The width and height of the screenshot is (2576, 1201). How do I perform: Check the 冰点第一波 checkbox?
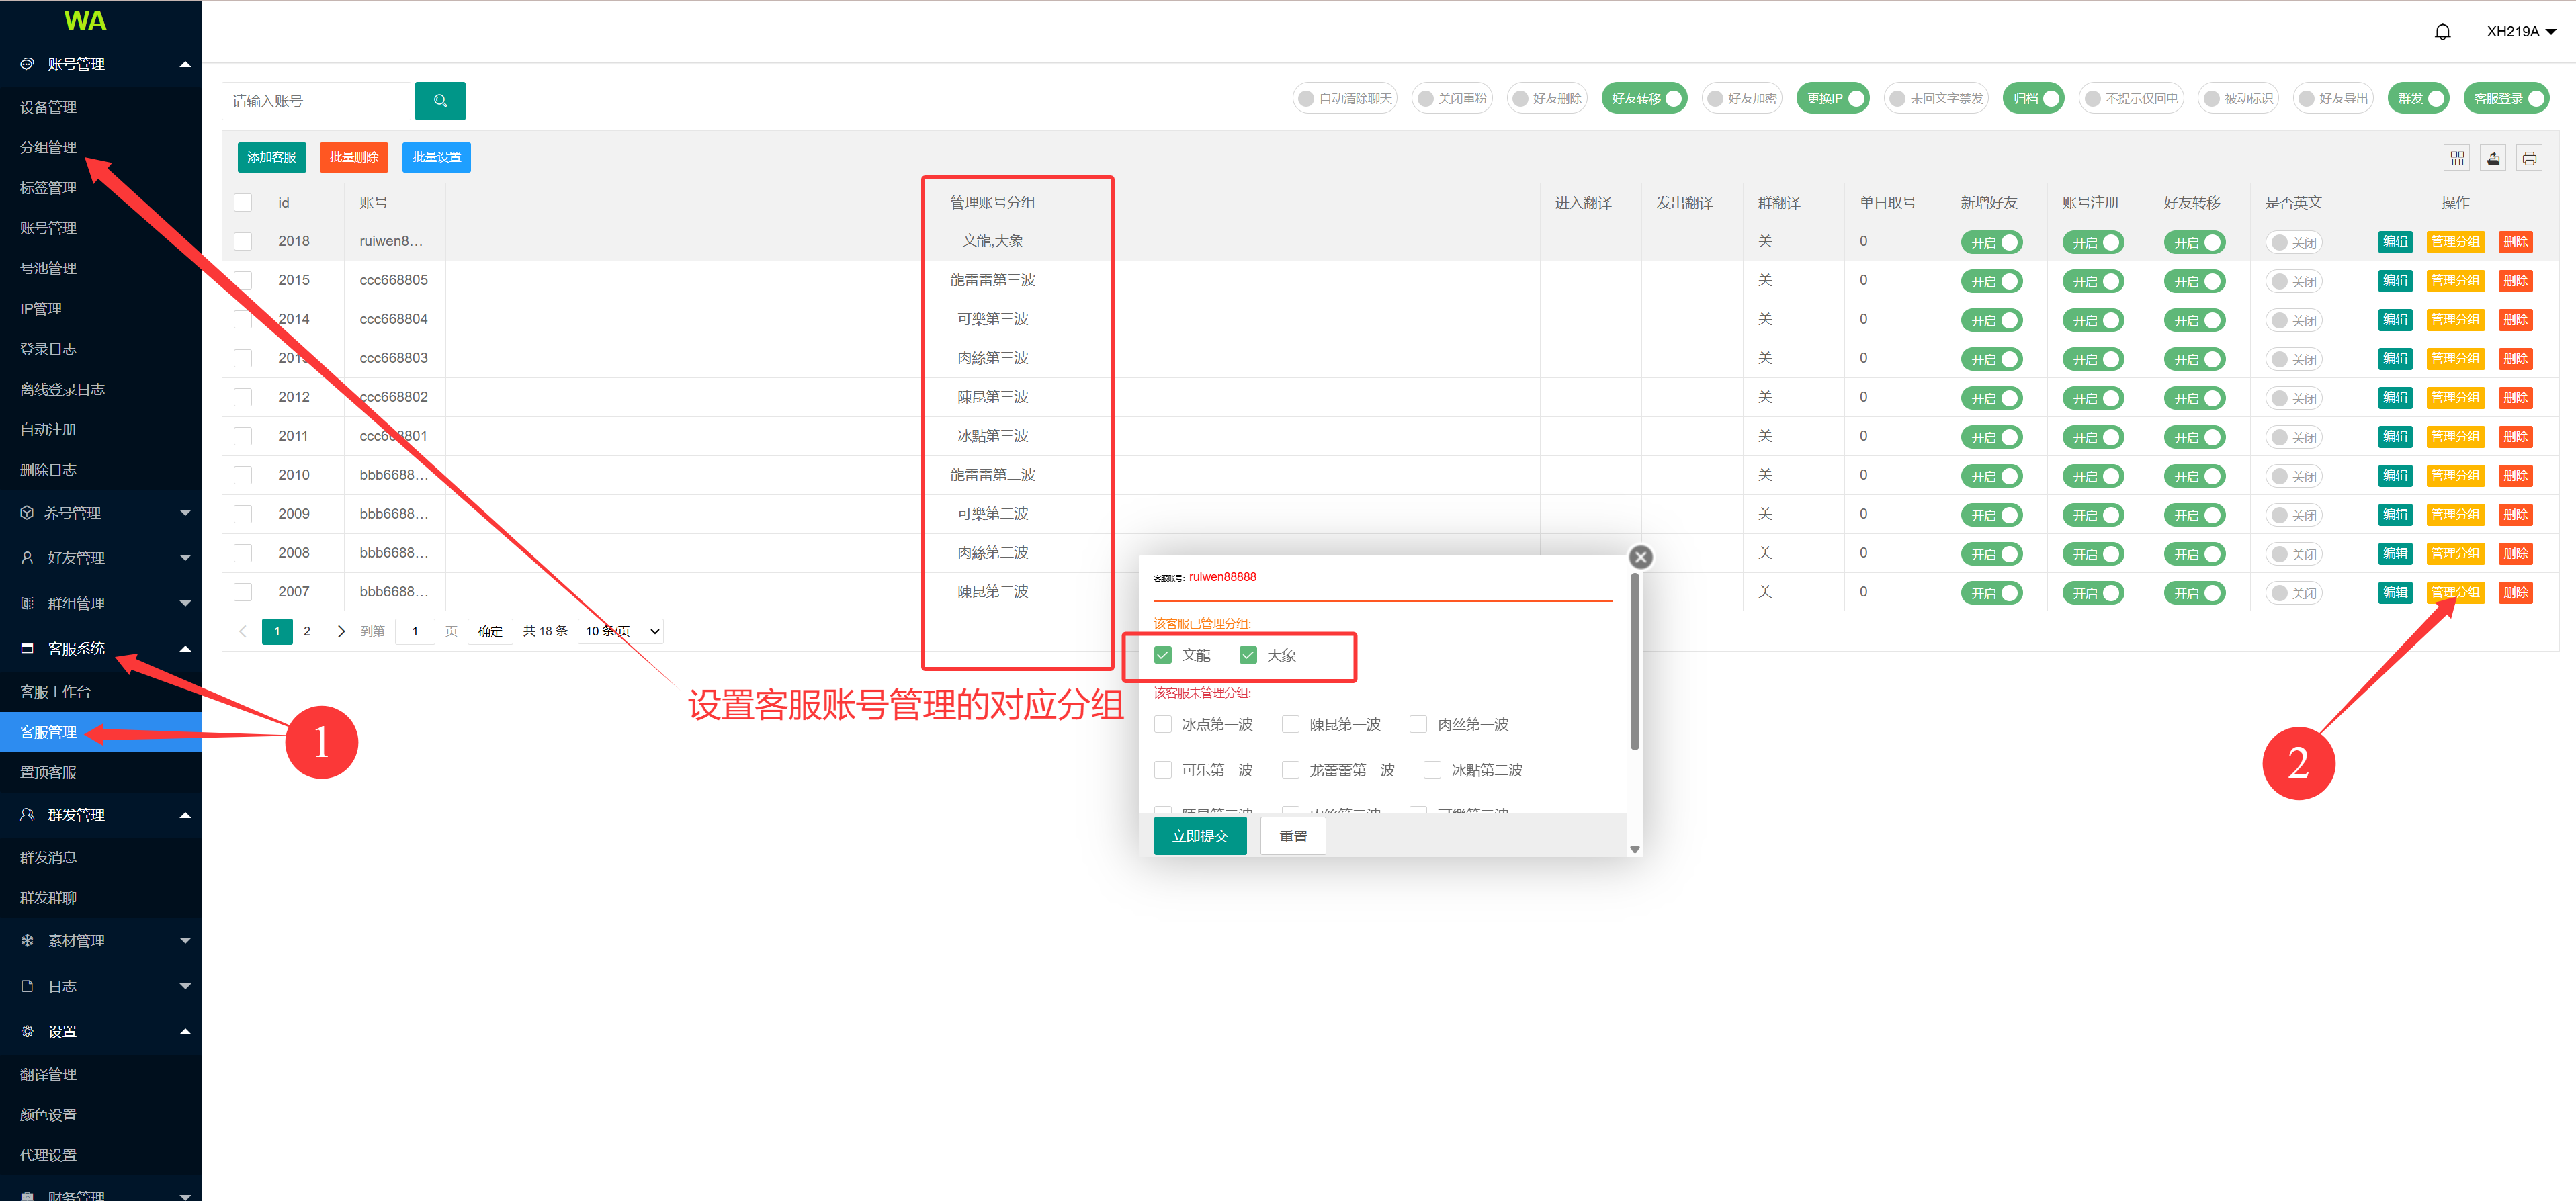point(1163,724)
